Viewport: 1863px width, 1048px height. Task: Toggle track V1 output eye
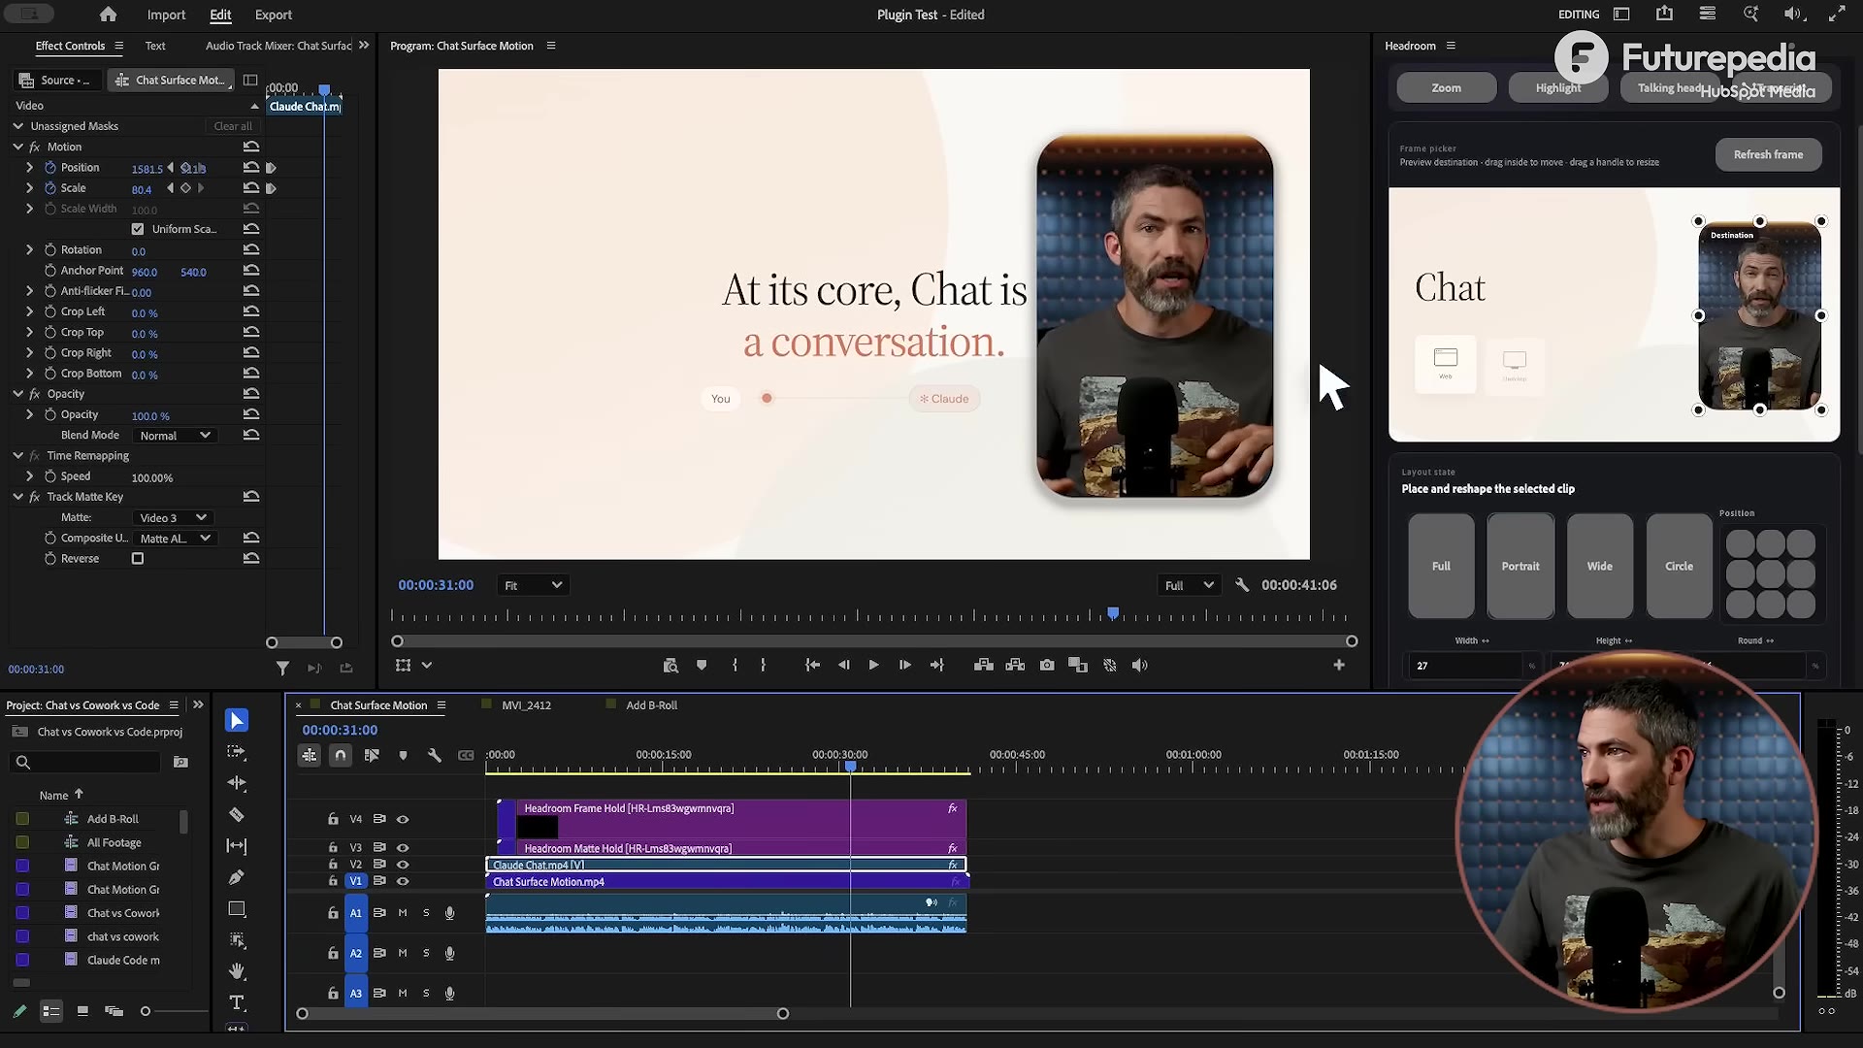[403, 881]
